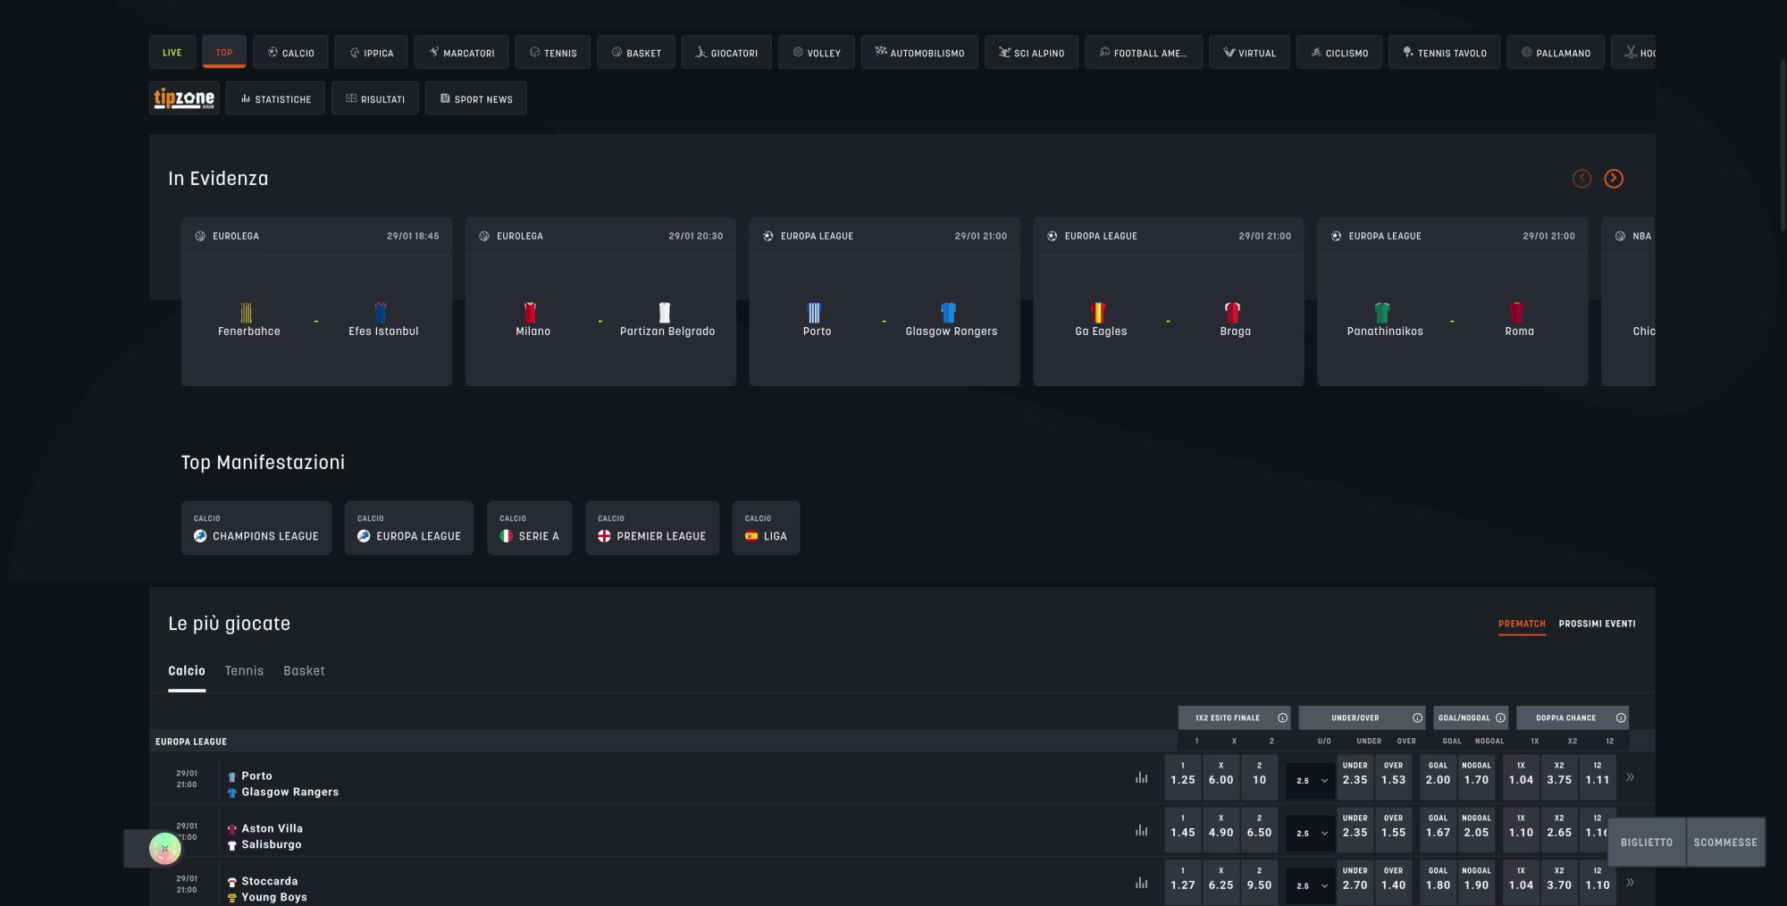
Task: Expand U/O 2.5 dropdown in Aston Villa row
Action: pyautogui.click(x=1311, y=833)
